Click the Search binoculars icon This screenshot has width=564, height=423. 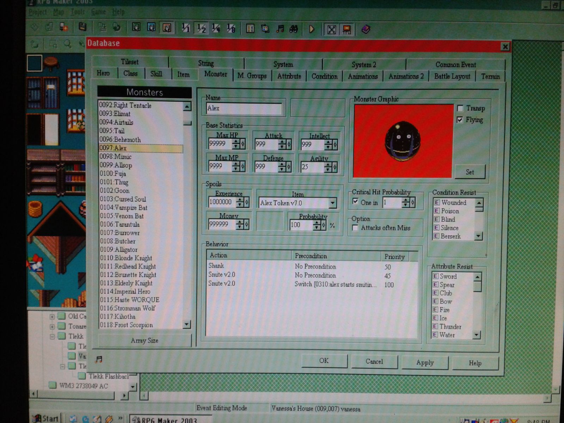[294, 29]
